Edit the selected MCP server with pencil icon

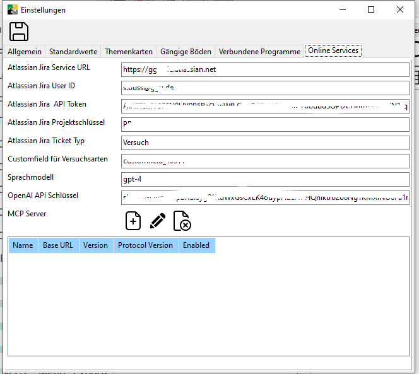[x=158, y=221]
